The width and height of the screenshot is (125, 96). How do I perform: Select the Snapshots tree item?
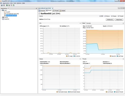(7, 19)
